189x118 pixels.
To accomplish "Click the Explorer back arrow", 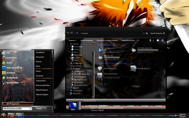I will [x=68, y=33].
